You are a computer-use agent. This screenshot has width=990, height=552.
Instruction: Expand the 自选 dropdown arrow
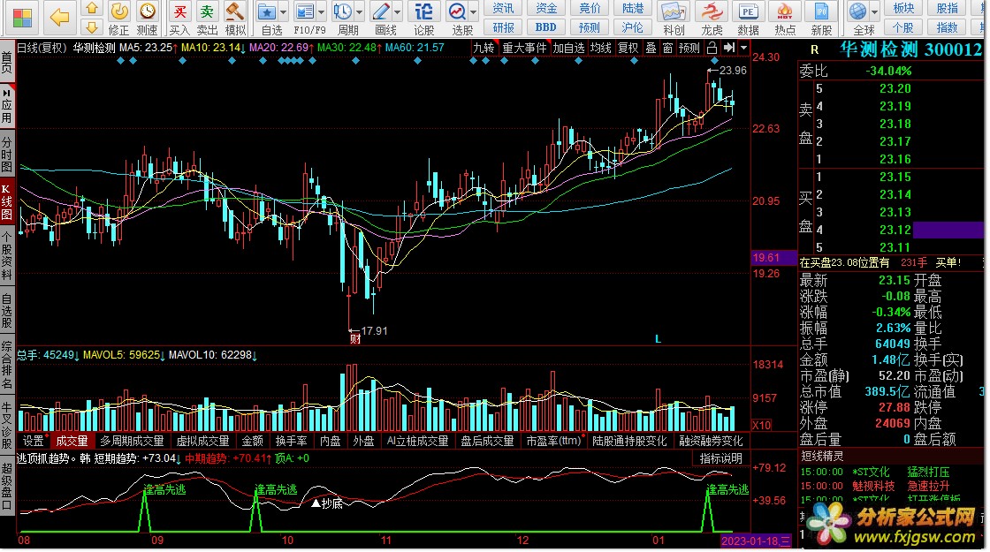tap(283, 12)
